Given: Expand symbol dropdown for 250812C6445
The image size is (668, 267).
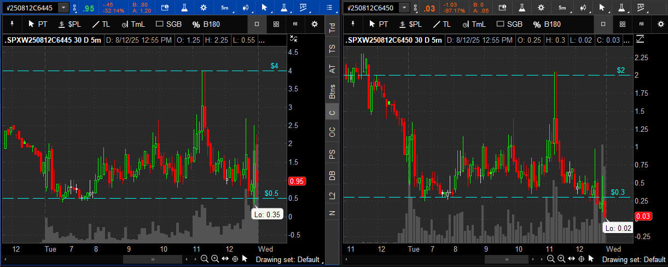Looking at the screenshot, I should coord(64,8).
